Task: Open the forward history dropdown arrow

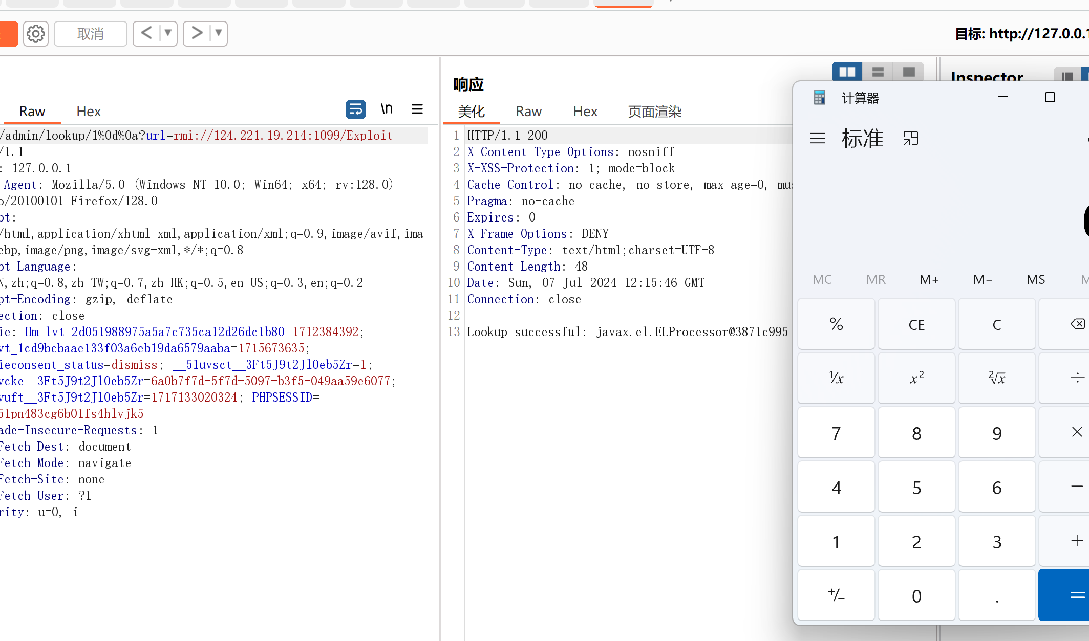Action: 219,34
